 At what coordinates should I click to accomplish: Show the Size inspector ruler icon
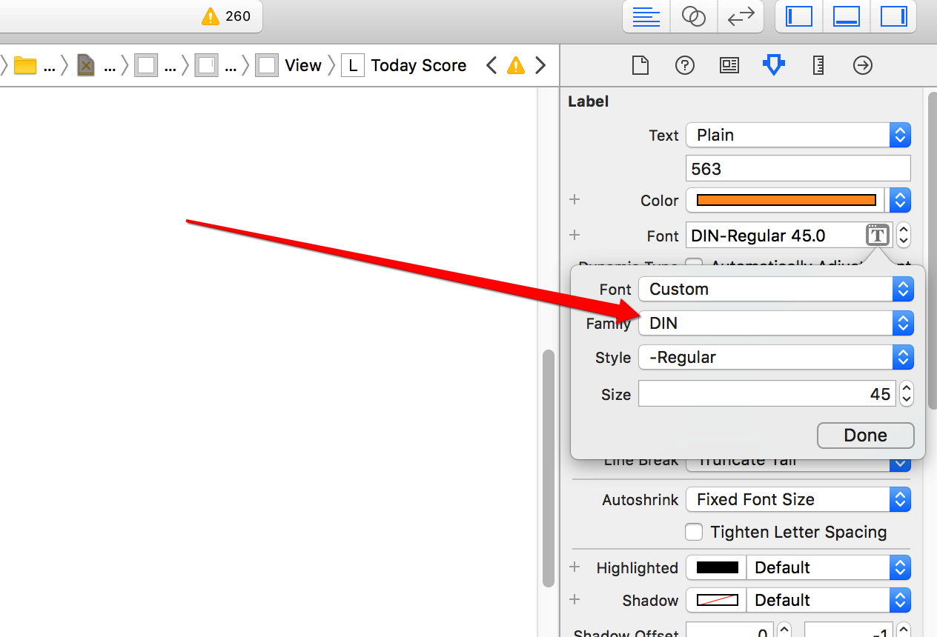pos(818,66)
